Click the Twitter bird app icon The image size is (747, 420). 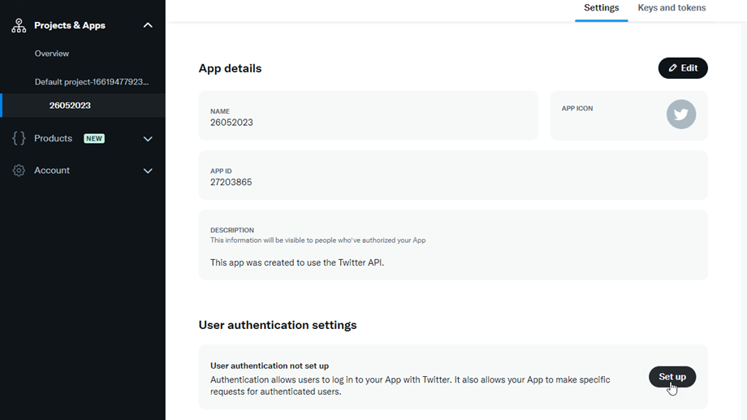pyautogui.click(x=681, y=115)
